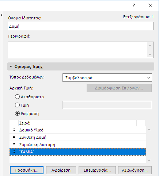Collapse the left panel arrow
This screenshot has width=159, height=176.
[x=1, y=15]
